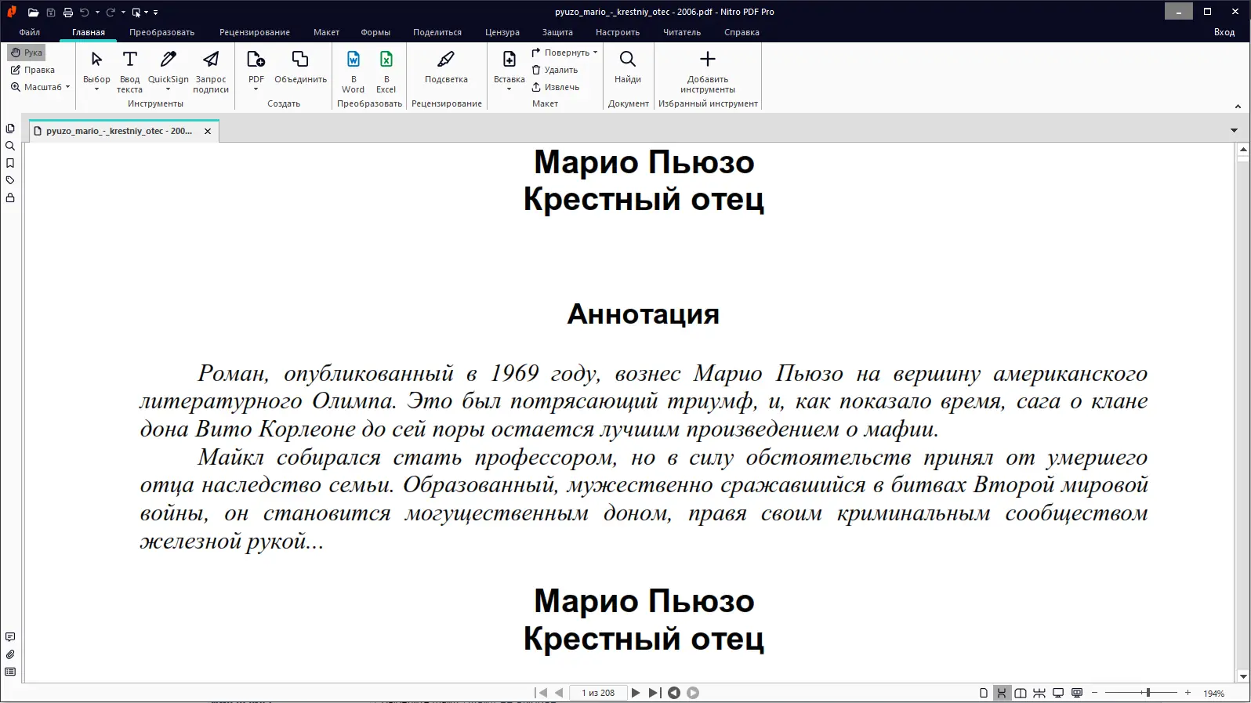Open the document tab list dropdown
This screenshot has height=703, width=1251.
(x=1234, y=130)
